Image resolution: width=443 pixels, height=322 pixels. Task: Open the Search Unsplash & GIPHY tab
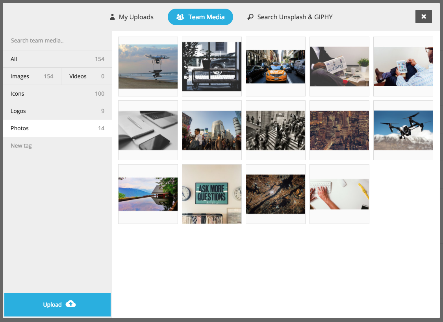tap(290, 17)
